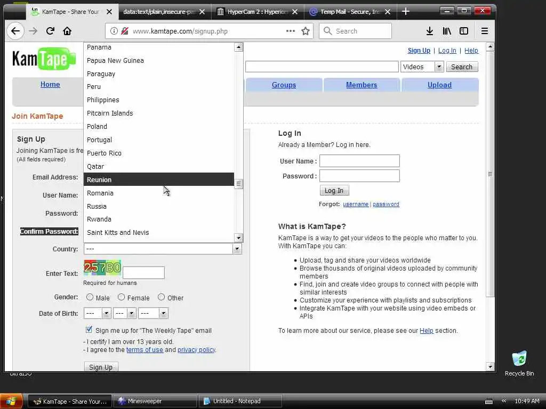Open the Firefox library icon
Viewport: 546px width, 409px height.
click(447, 31)
